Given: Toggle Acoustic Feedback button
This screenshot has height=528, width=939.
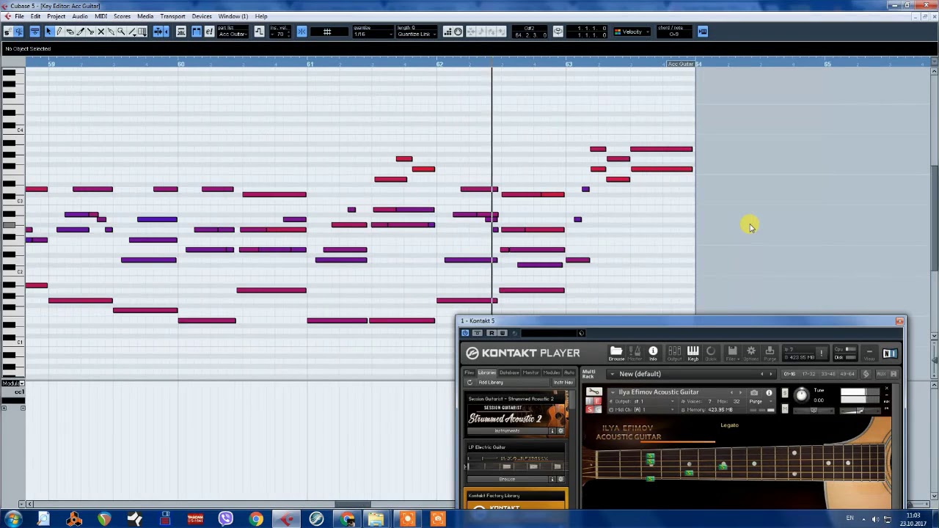Looking at the screenshot, I should (18, 32).
